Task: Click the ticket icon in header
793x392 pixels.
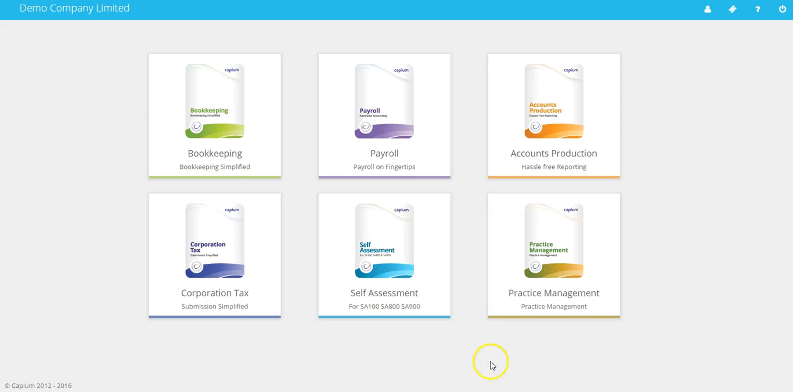Action: click(x=733, y=9)
